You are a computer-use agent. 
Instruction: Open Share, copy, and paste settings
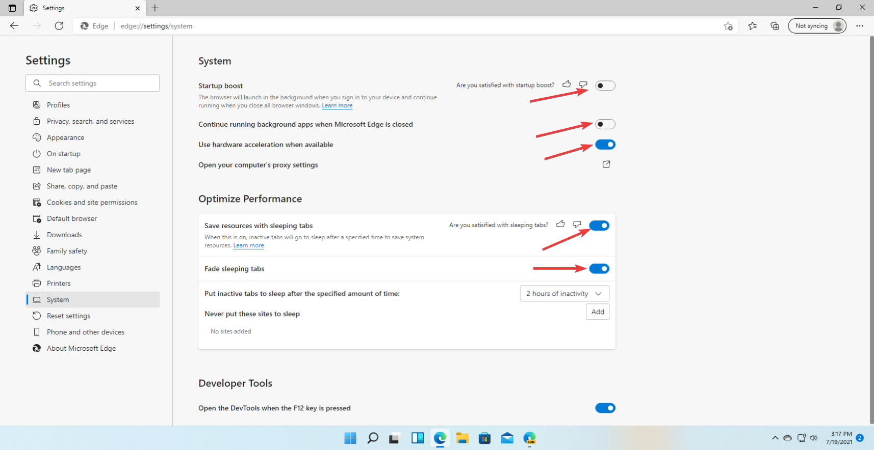[x=93, y=186]
